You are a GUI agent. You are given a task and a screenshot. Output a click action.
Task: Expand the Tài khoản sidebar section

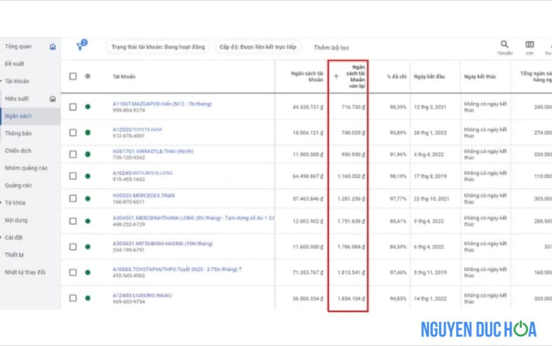click(18, 82)
